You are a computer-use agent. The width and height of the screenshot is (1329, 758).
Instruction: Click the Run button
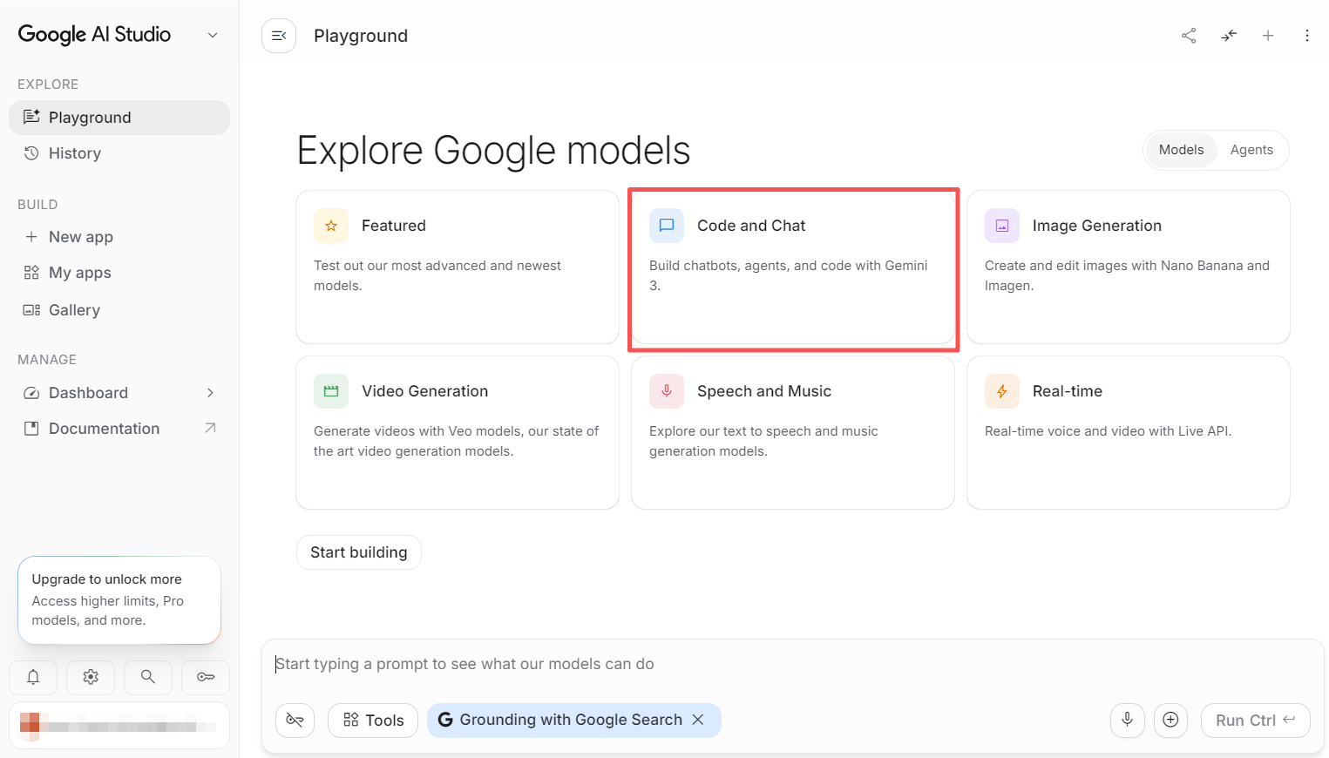(x=1256, y=721)
